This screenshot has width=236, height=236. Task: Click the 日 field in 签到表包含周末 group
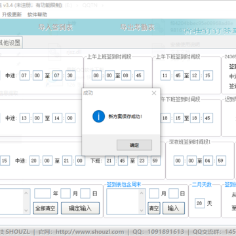point(174,193)
